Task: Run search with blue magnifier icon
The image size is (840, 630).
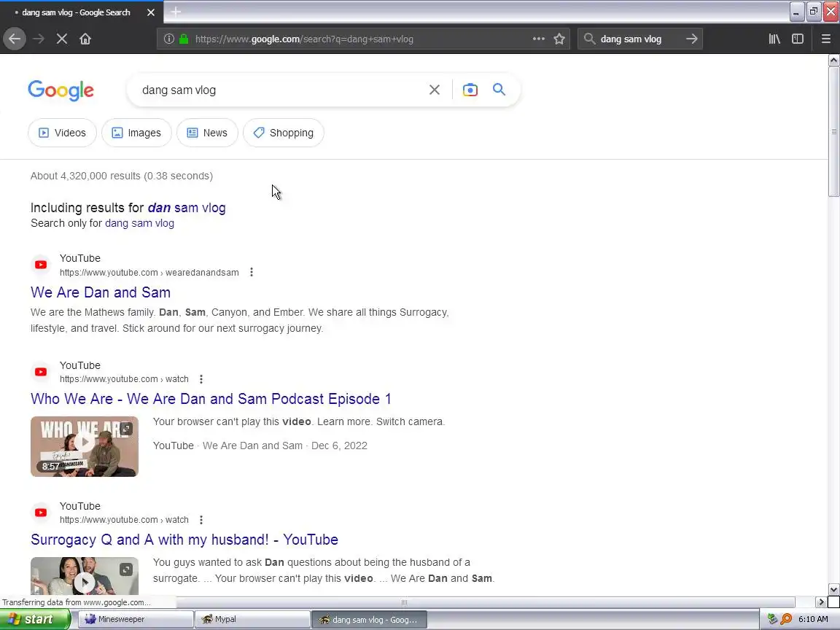Action: point(499,90)
